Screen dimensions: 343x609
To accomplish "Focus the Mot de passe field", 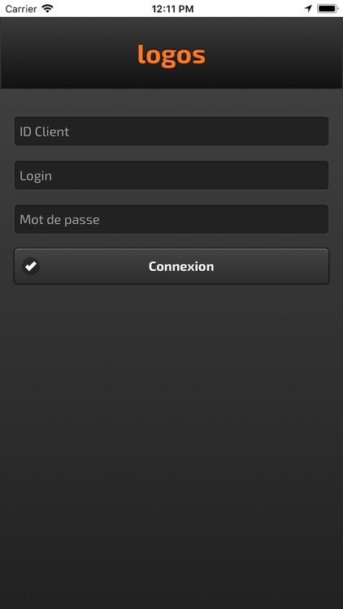I will 171,219.
